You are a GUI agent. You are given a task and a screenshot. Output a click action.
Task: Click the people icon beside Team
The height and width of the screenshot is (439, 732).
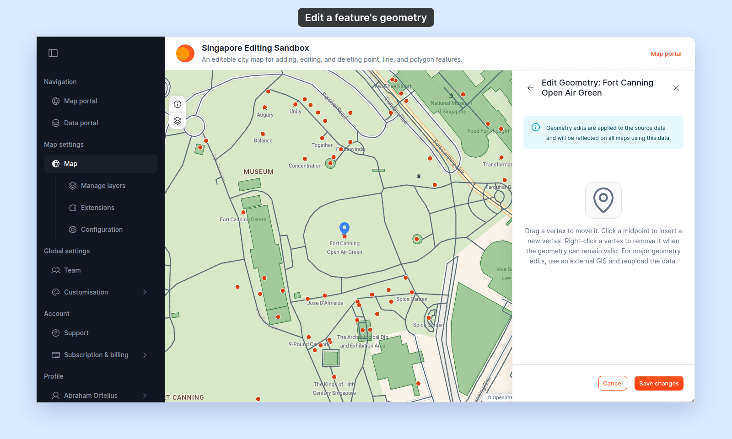56,270
